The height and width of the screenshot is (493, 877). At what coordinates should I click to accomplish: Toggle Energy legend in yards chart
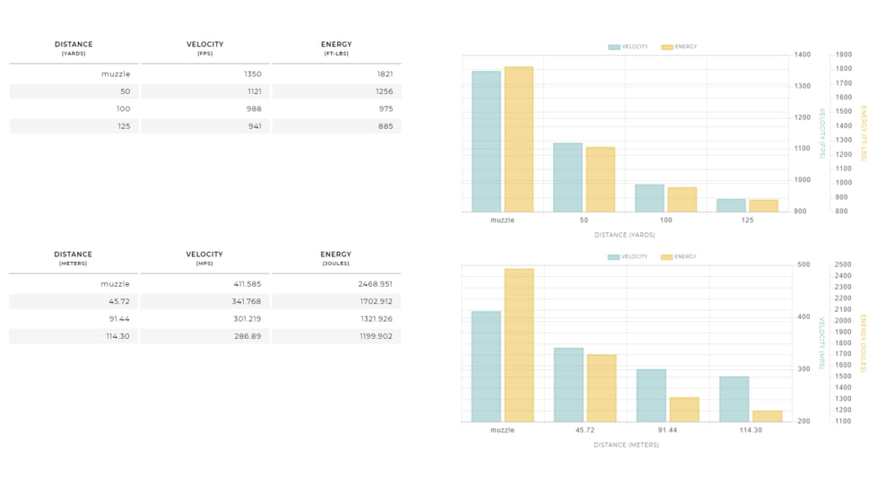pos(679,47)
